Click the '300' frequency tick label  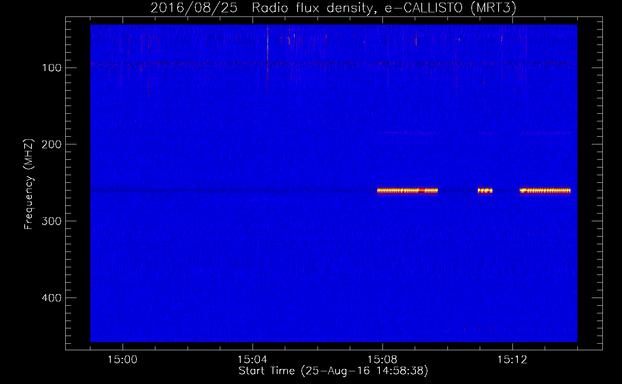click(x=52, y=221)
